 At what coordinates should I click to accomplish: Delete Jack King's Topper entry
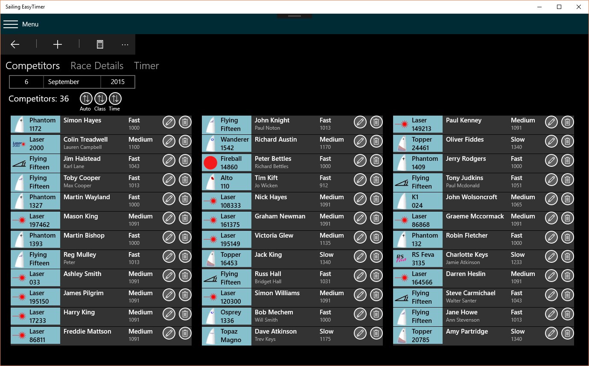pos(376,256)
